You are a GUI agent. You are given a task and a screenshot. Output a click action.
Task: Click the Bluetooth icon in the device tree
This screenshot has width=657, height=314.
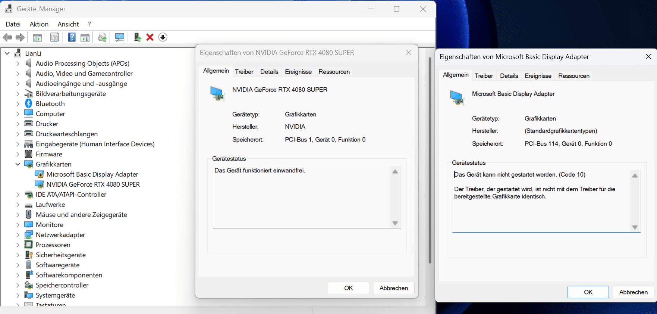point(28,103)
